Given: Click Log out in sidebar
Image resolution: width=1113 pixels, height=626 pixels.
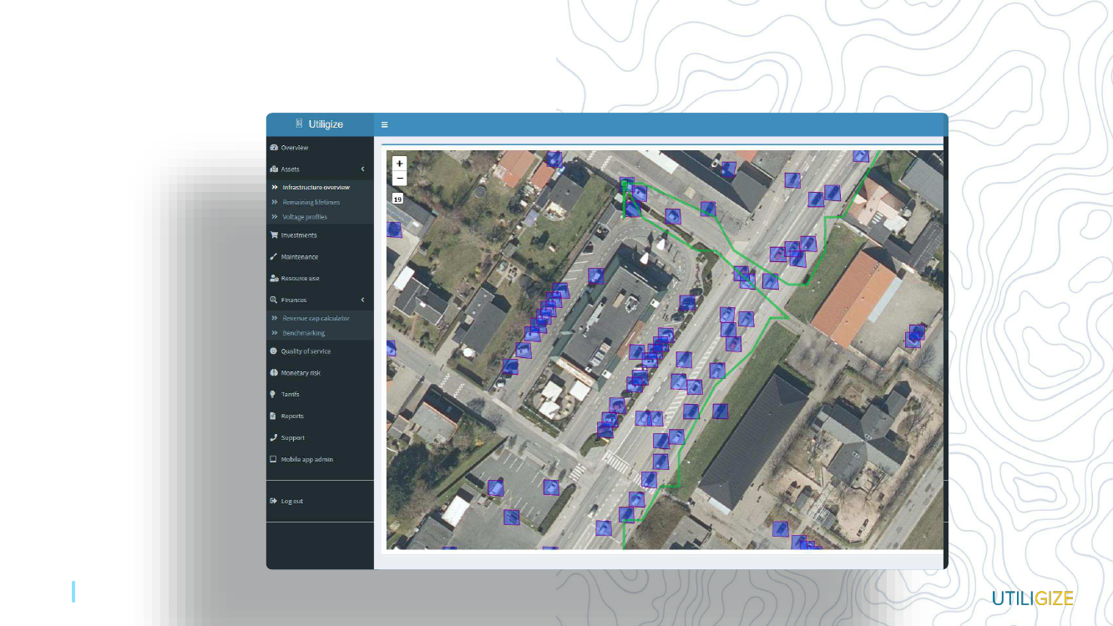Looking at the screenshot, I should [320, 501].
